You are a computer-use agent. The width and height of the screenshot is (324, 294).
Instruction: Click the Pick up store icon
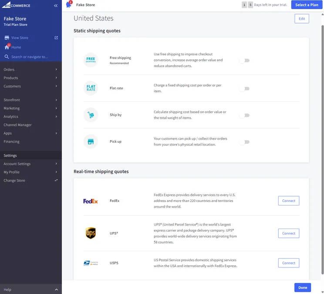tap(91, 142)
